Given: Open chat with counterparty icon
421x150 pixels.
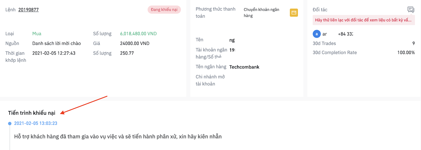Looking at the screenshot, I should pyautogui.click(x=411, y=10).
